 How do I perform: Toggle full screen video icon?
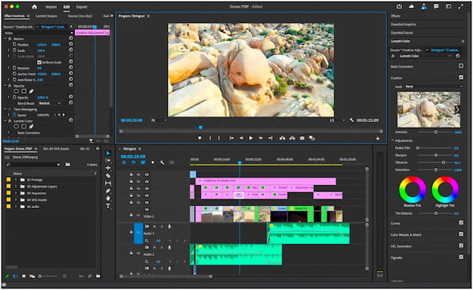click(x=460, y=6)
